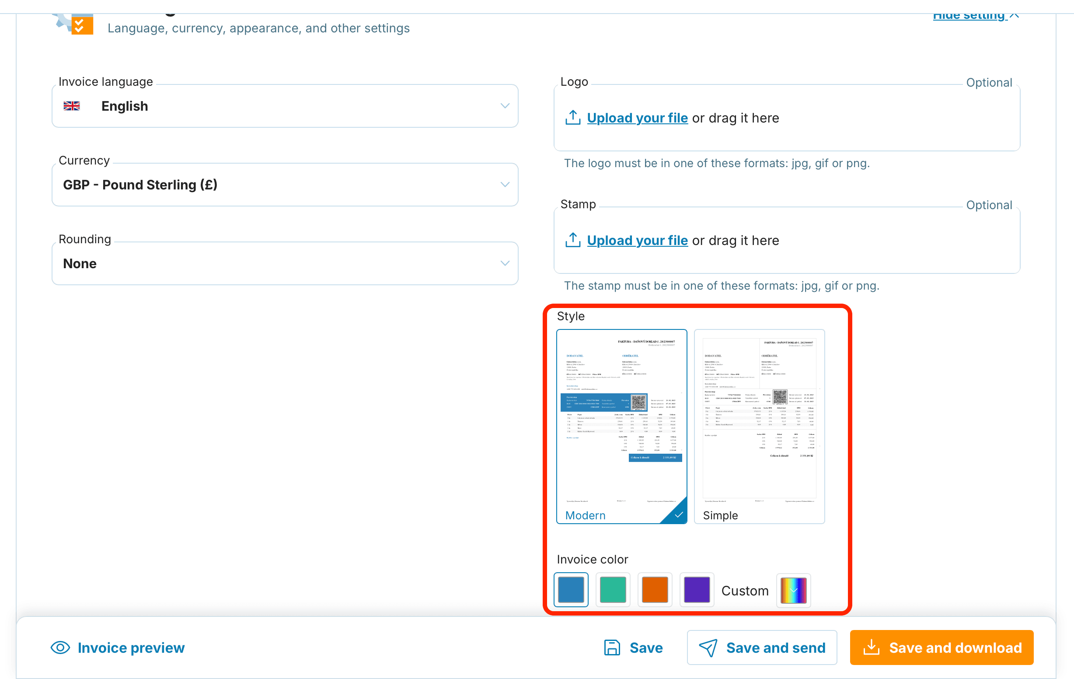
Task: Click the chevron arrow in Currency field
Action: 505,185
